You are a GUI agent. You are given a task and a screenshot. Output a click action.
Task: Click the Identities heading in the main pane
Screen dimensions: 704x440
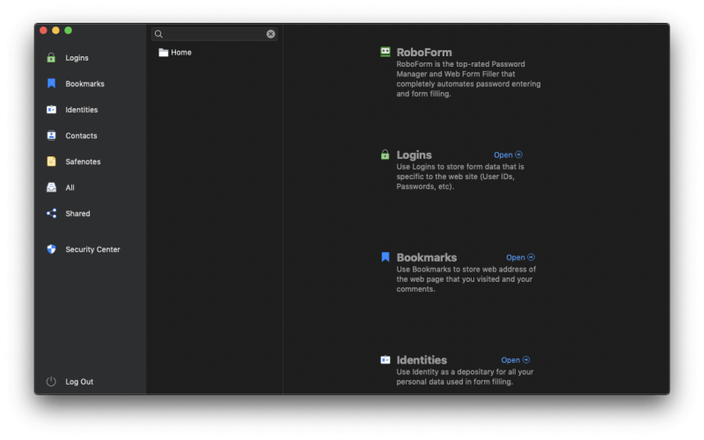point(422,360)
